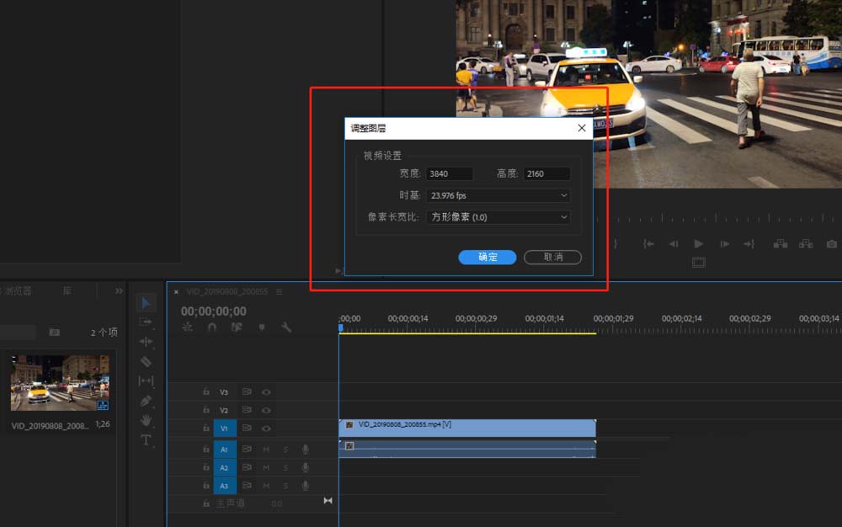
Task: Confirm settings with the 确定 button
Action: coord(487,257)
